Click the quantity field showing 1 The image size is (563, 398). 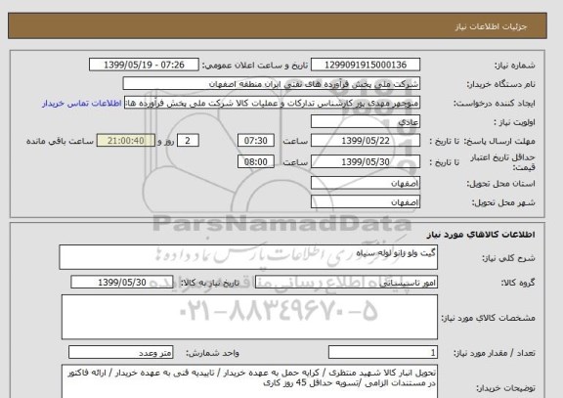(x=383, y=352)
